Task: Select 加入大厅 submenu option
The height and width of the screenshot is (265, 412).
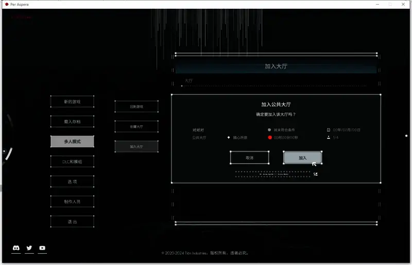Action: point(136,146)
